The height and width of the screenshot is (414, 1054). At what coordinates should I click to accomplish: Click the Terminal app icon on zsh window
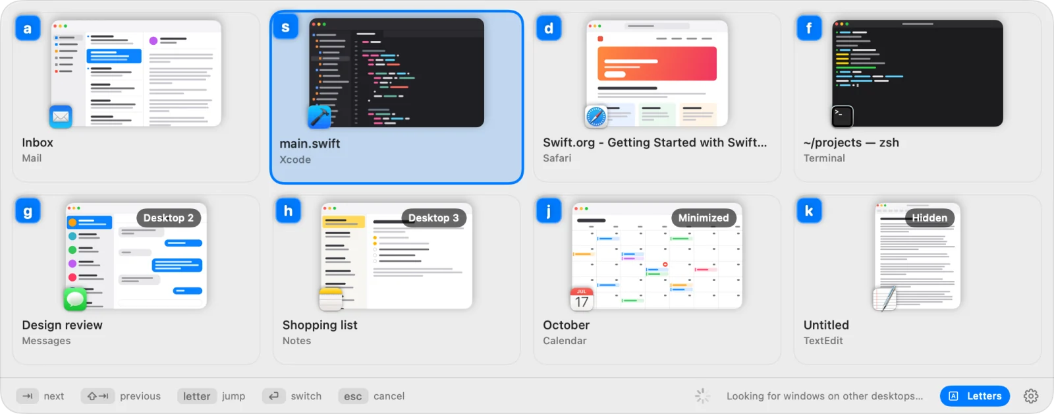[843, 117]
